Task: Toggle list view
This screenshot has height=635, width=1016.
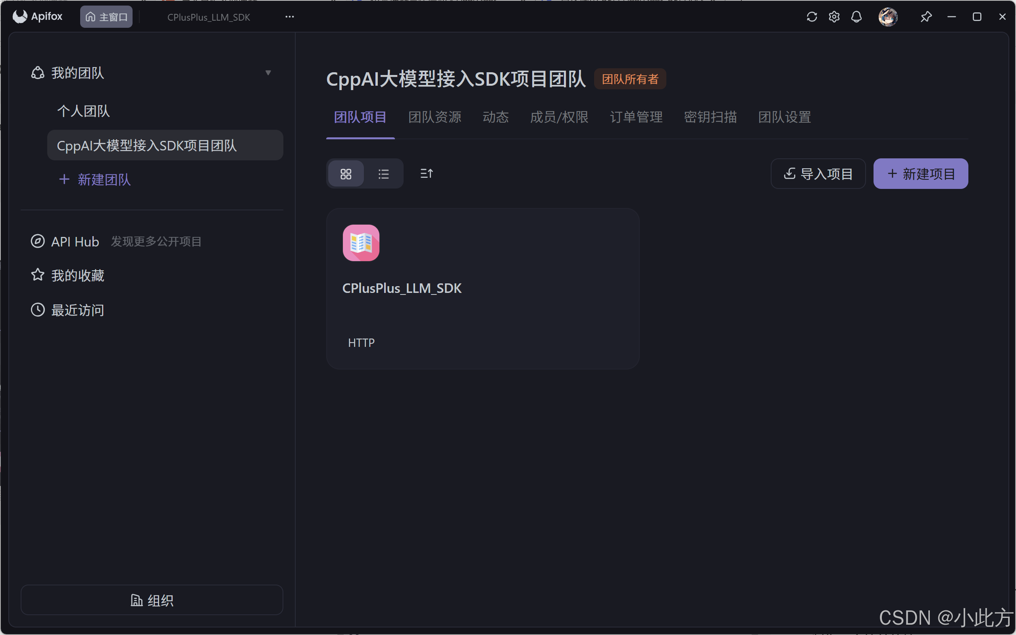Action: pyautogui.click(x=383, y=174)
